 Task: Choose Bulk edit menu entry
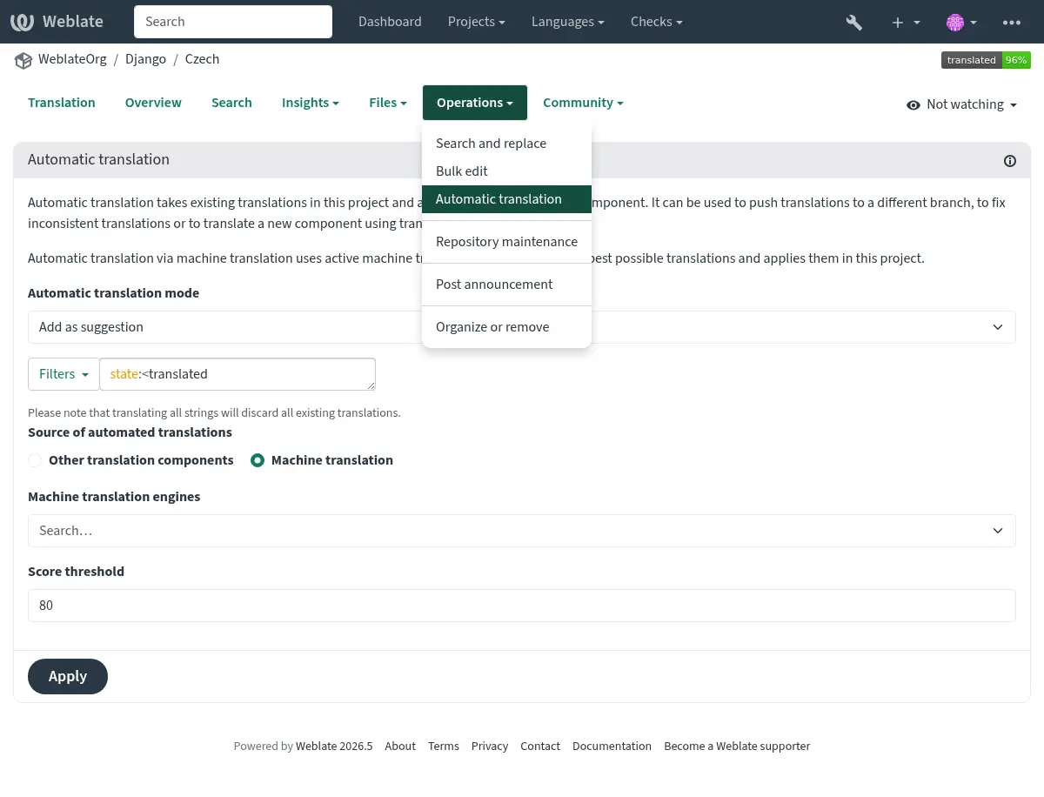coord(506,171)
